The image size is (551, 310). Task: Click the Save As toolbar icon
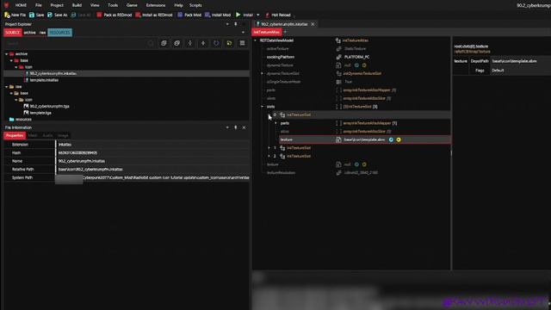point(50,15)
